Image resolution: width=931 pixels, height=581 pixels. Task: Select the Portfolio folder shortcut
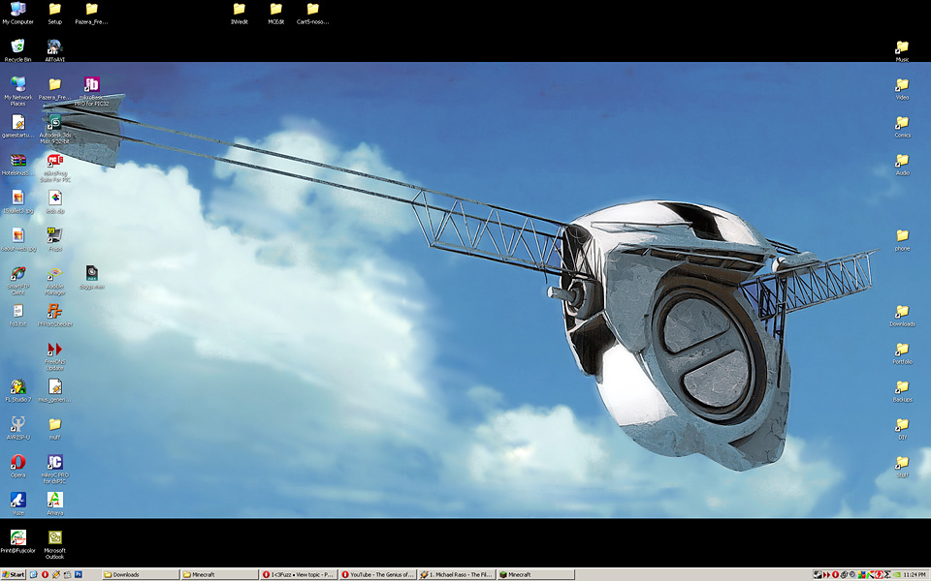[x=902, y=350]
